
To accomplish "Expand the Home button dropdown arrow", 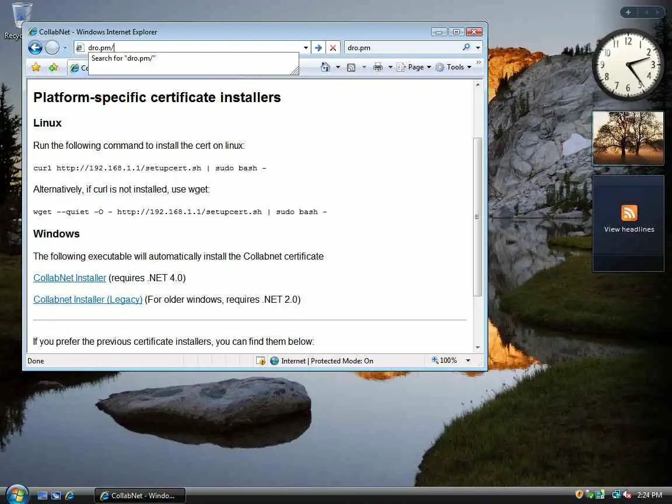I will click(x=338, y=67).
